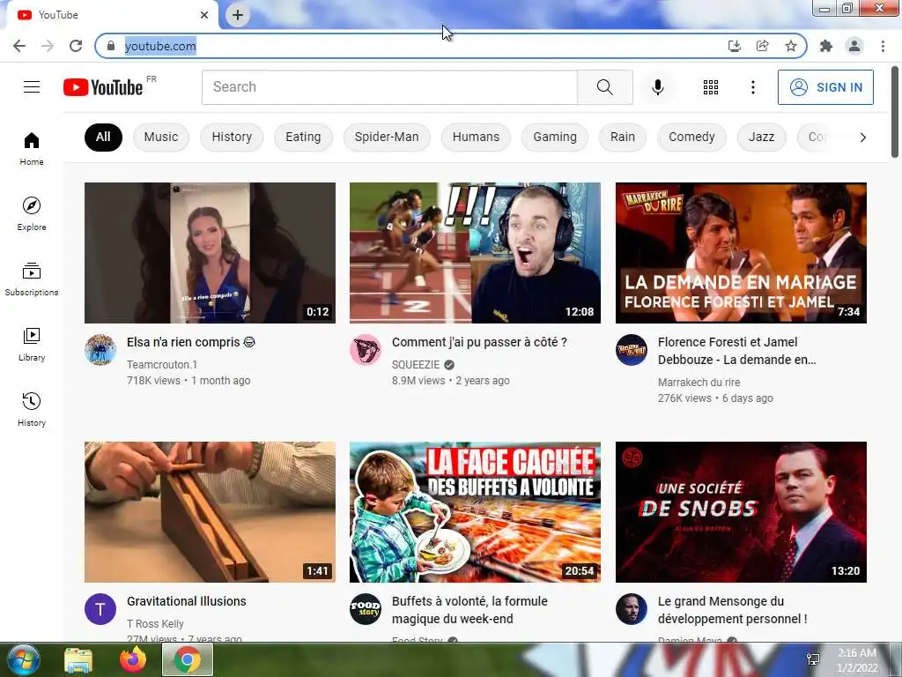Open video title Elsa n'a rien compris
902x677 pixels.
tap(191, 342)
